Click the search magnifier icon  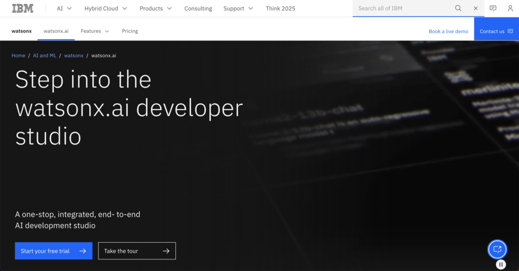[x=458, y=8]
